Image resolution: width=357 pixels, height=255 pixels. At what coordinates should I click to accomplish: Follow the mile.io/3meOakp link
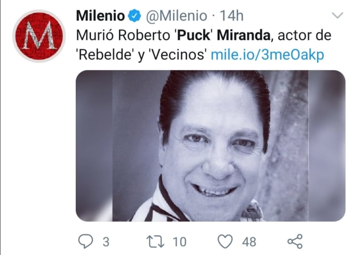click(267, 55)
